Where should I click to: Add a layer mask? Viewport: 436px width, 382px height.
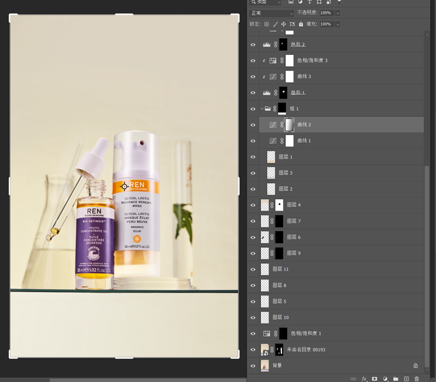(x=374, y=379)
